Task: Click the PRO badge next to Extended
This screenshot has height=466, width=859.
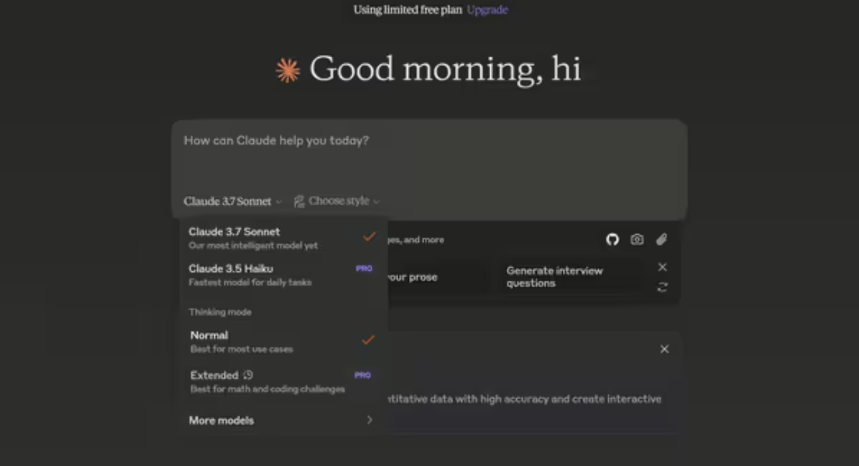Action: click(362, 375)
